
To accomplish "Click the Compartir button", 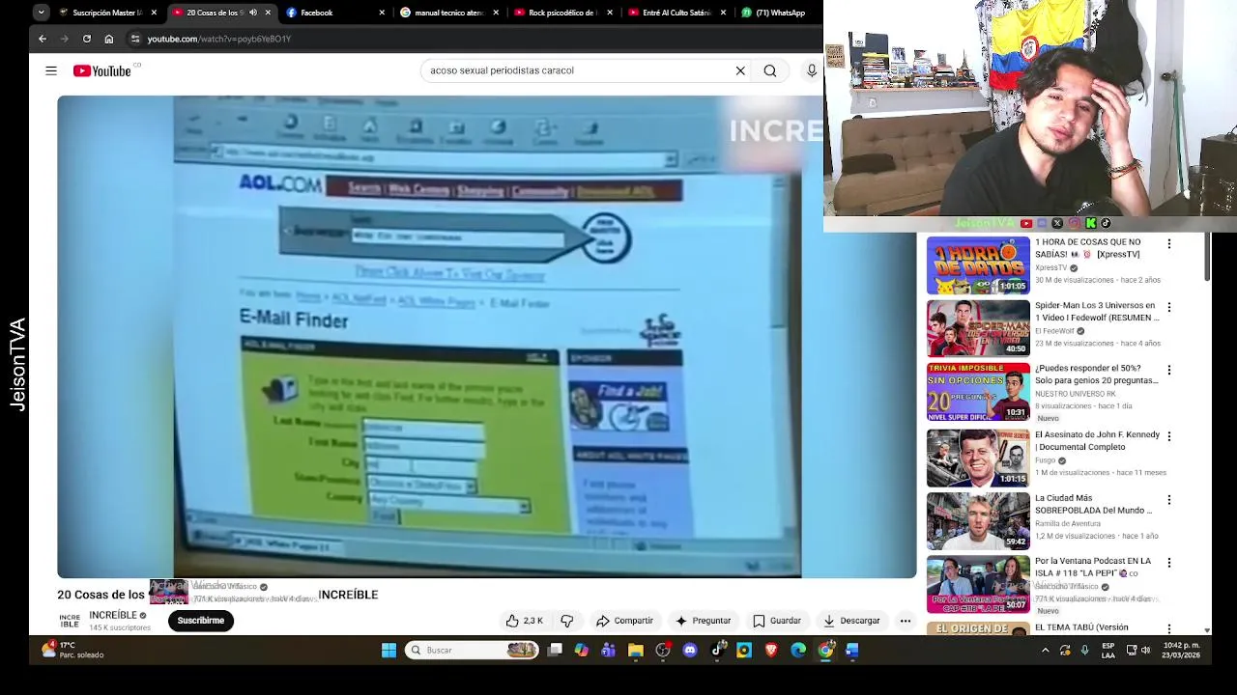I will pos(624,621).
